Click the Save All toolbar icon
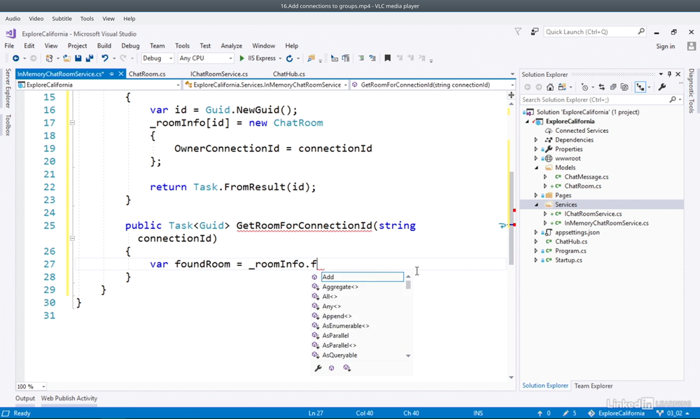The height and width of the screenshot is (419, 700). click(x=90, y=58)
